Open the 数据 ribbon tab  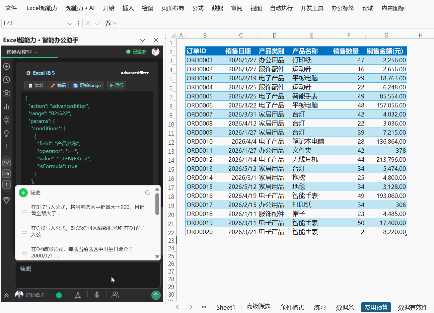coord(217,8)
